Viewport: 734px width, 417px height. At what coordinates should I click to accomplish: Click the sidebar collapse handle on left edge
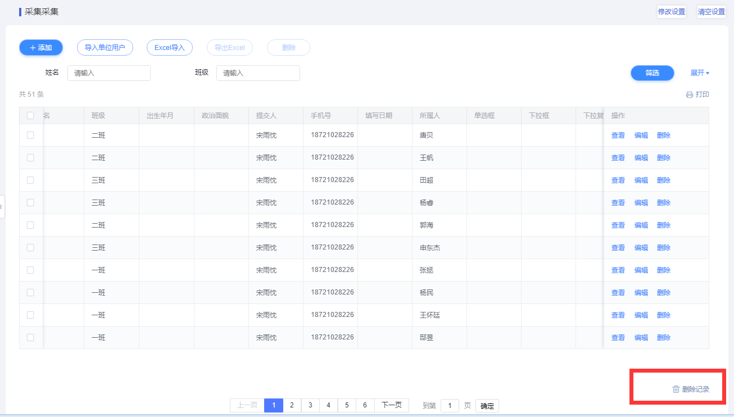click(x=2, y=207)
